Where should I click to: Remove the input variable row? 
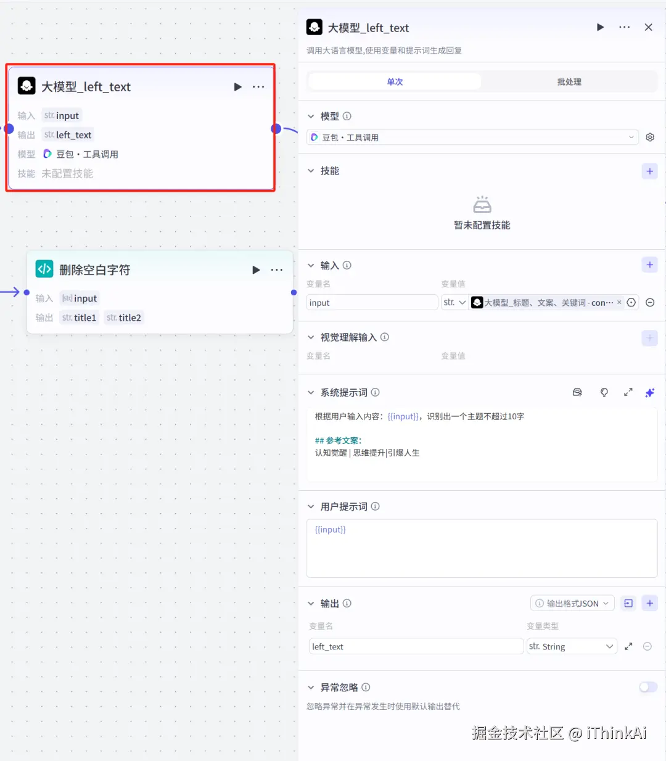[650, 302]
